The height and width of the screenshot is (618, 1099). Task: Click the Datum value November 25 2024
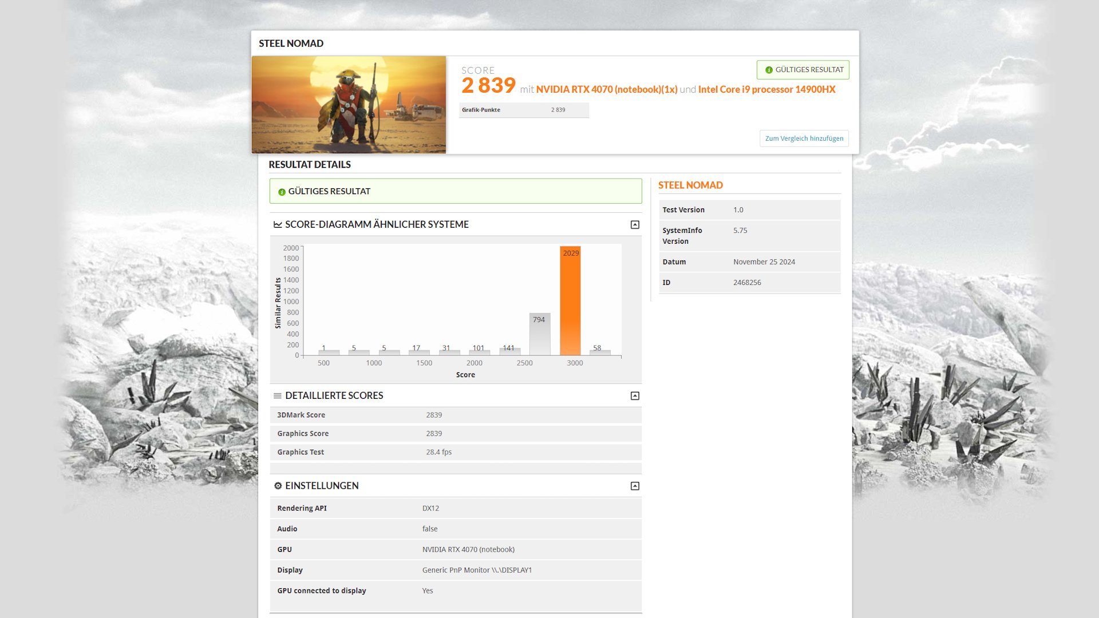[764, 262]
